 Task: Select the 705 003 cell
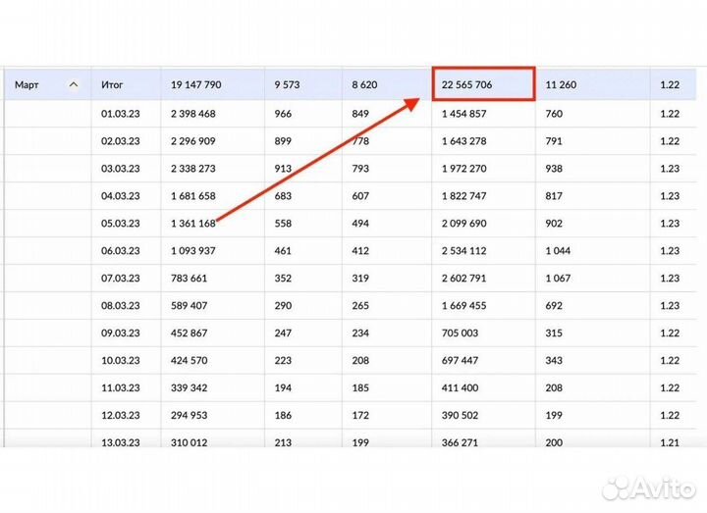pos(461,333)
